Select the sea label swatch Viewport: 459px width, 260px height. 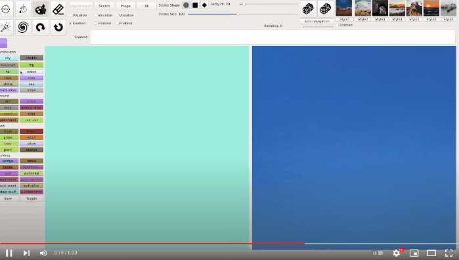32,84
